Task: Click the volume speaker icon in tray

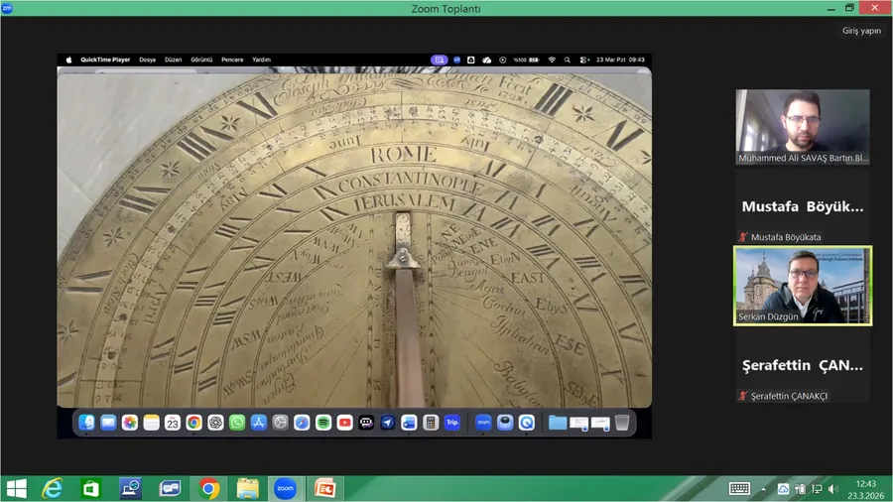Action: 832,488
